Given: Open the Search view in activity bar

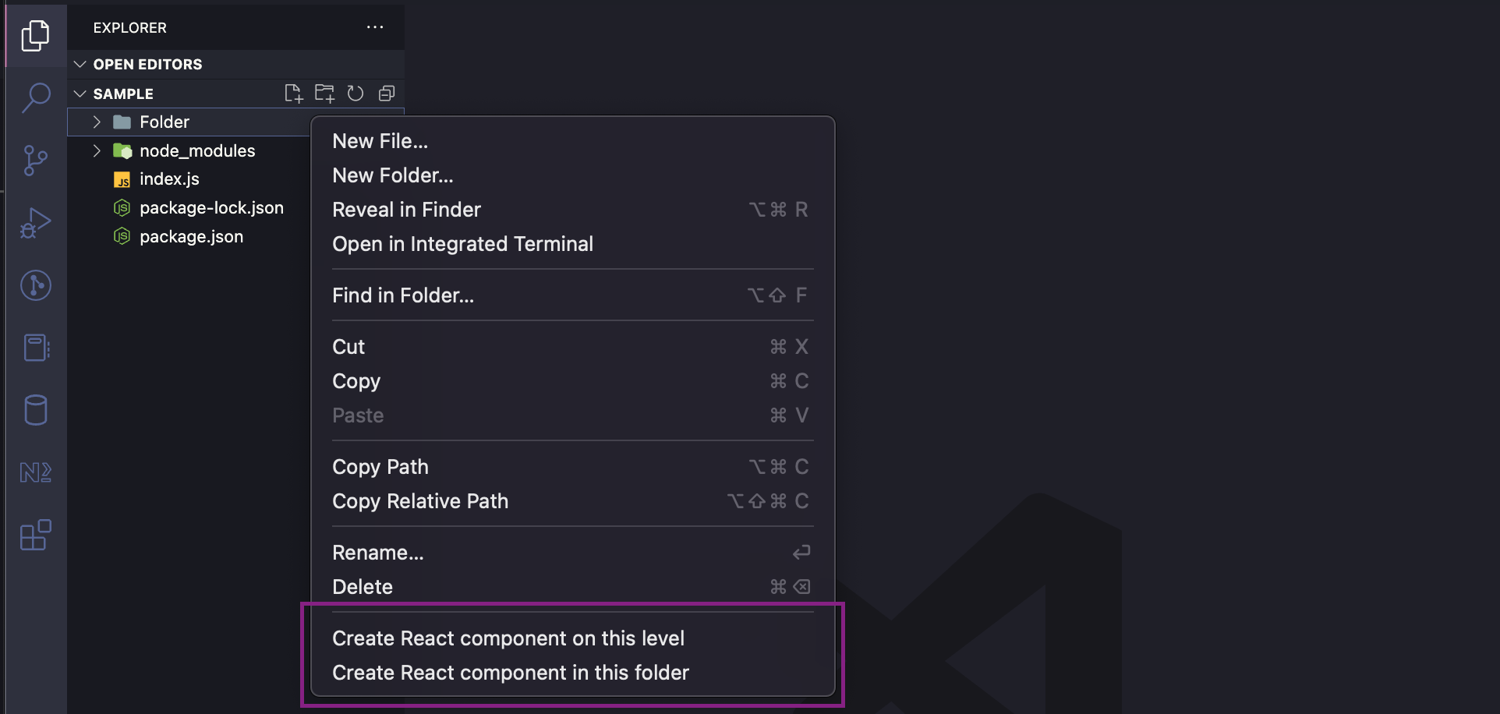Looking at the screenshot, I should 35,98.
